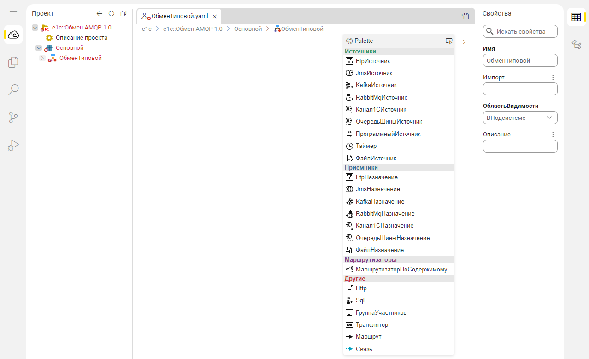Image resolution: width=589 pixels, height=359 pixels.
Task: Open the ОбластьВидимости dropdown
Action: coord(520,118)
